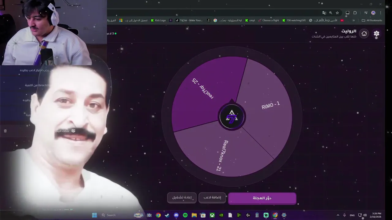Open Spotify from the taskbar
This screenshot has width=392, height=220.
coord(185,215)
